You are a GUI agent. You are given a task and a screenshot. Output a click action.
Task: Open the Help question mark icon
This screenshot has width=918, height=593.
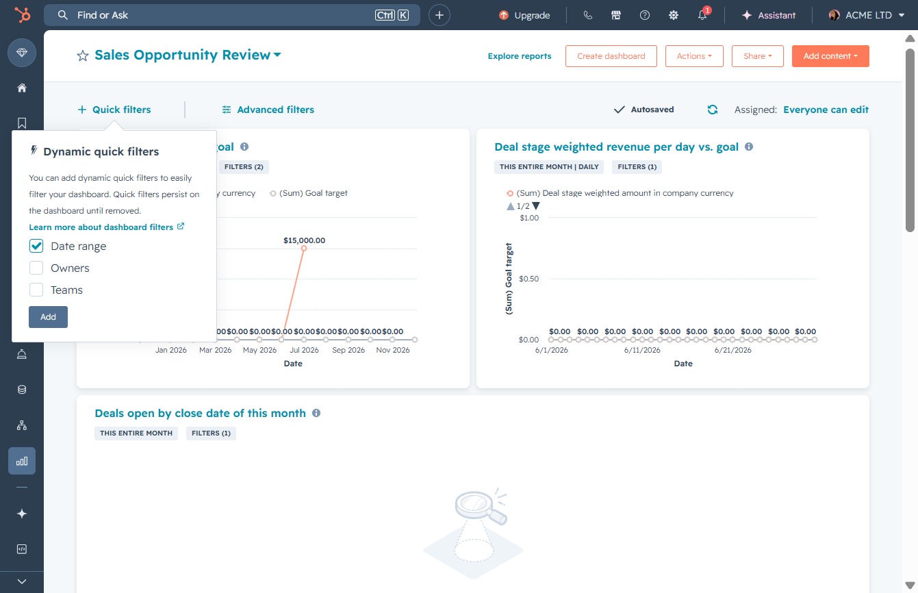tap(645, 15)
